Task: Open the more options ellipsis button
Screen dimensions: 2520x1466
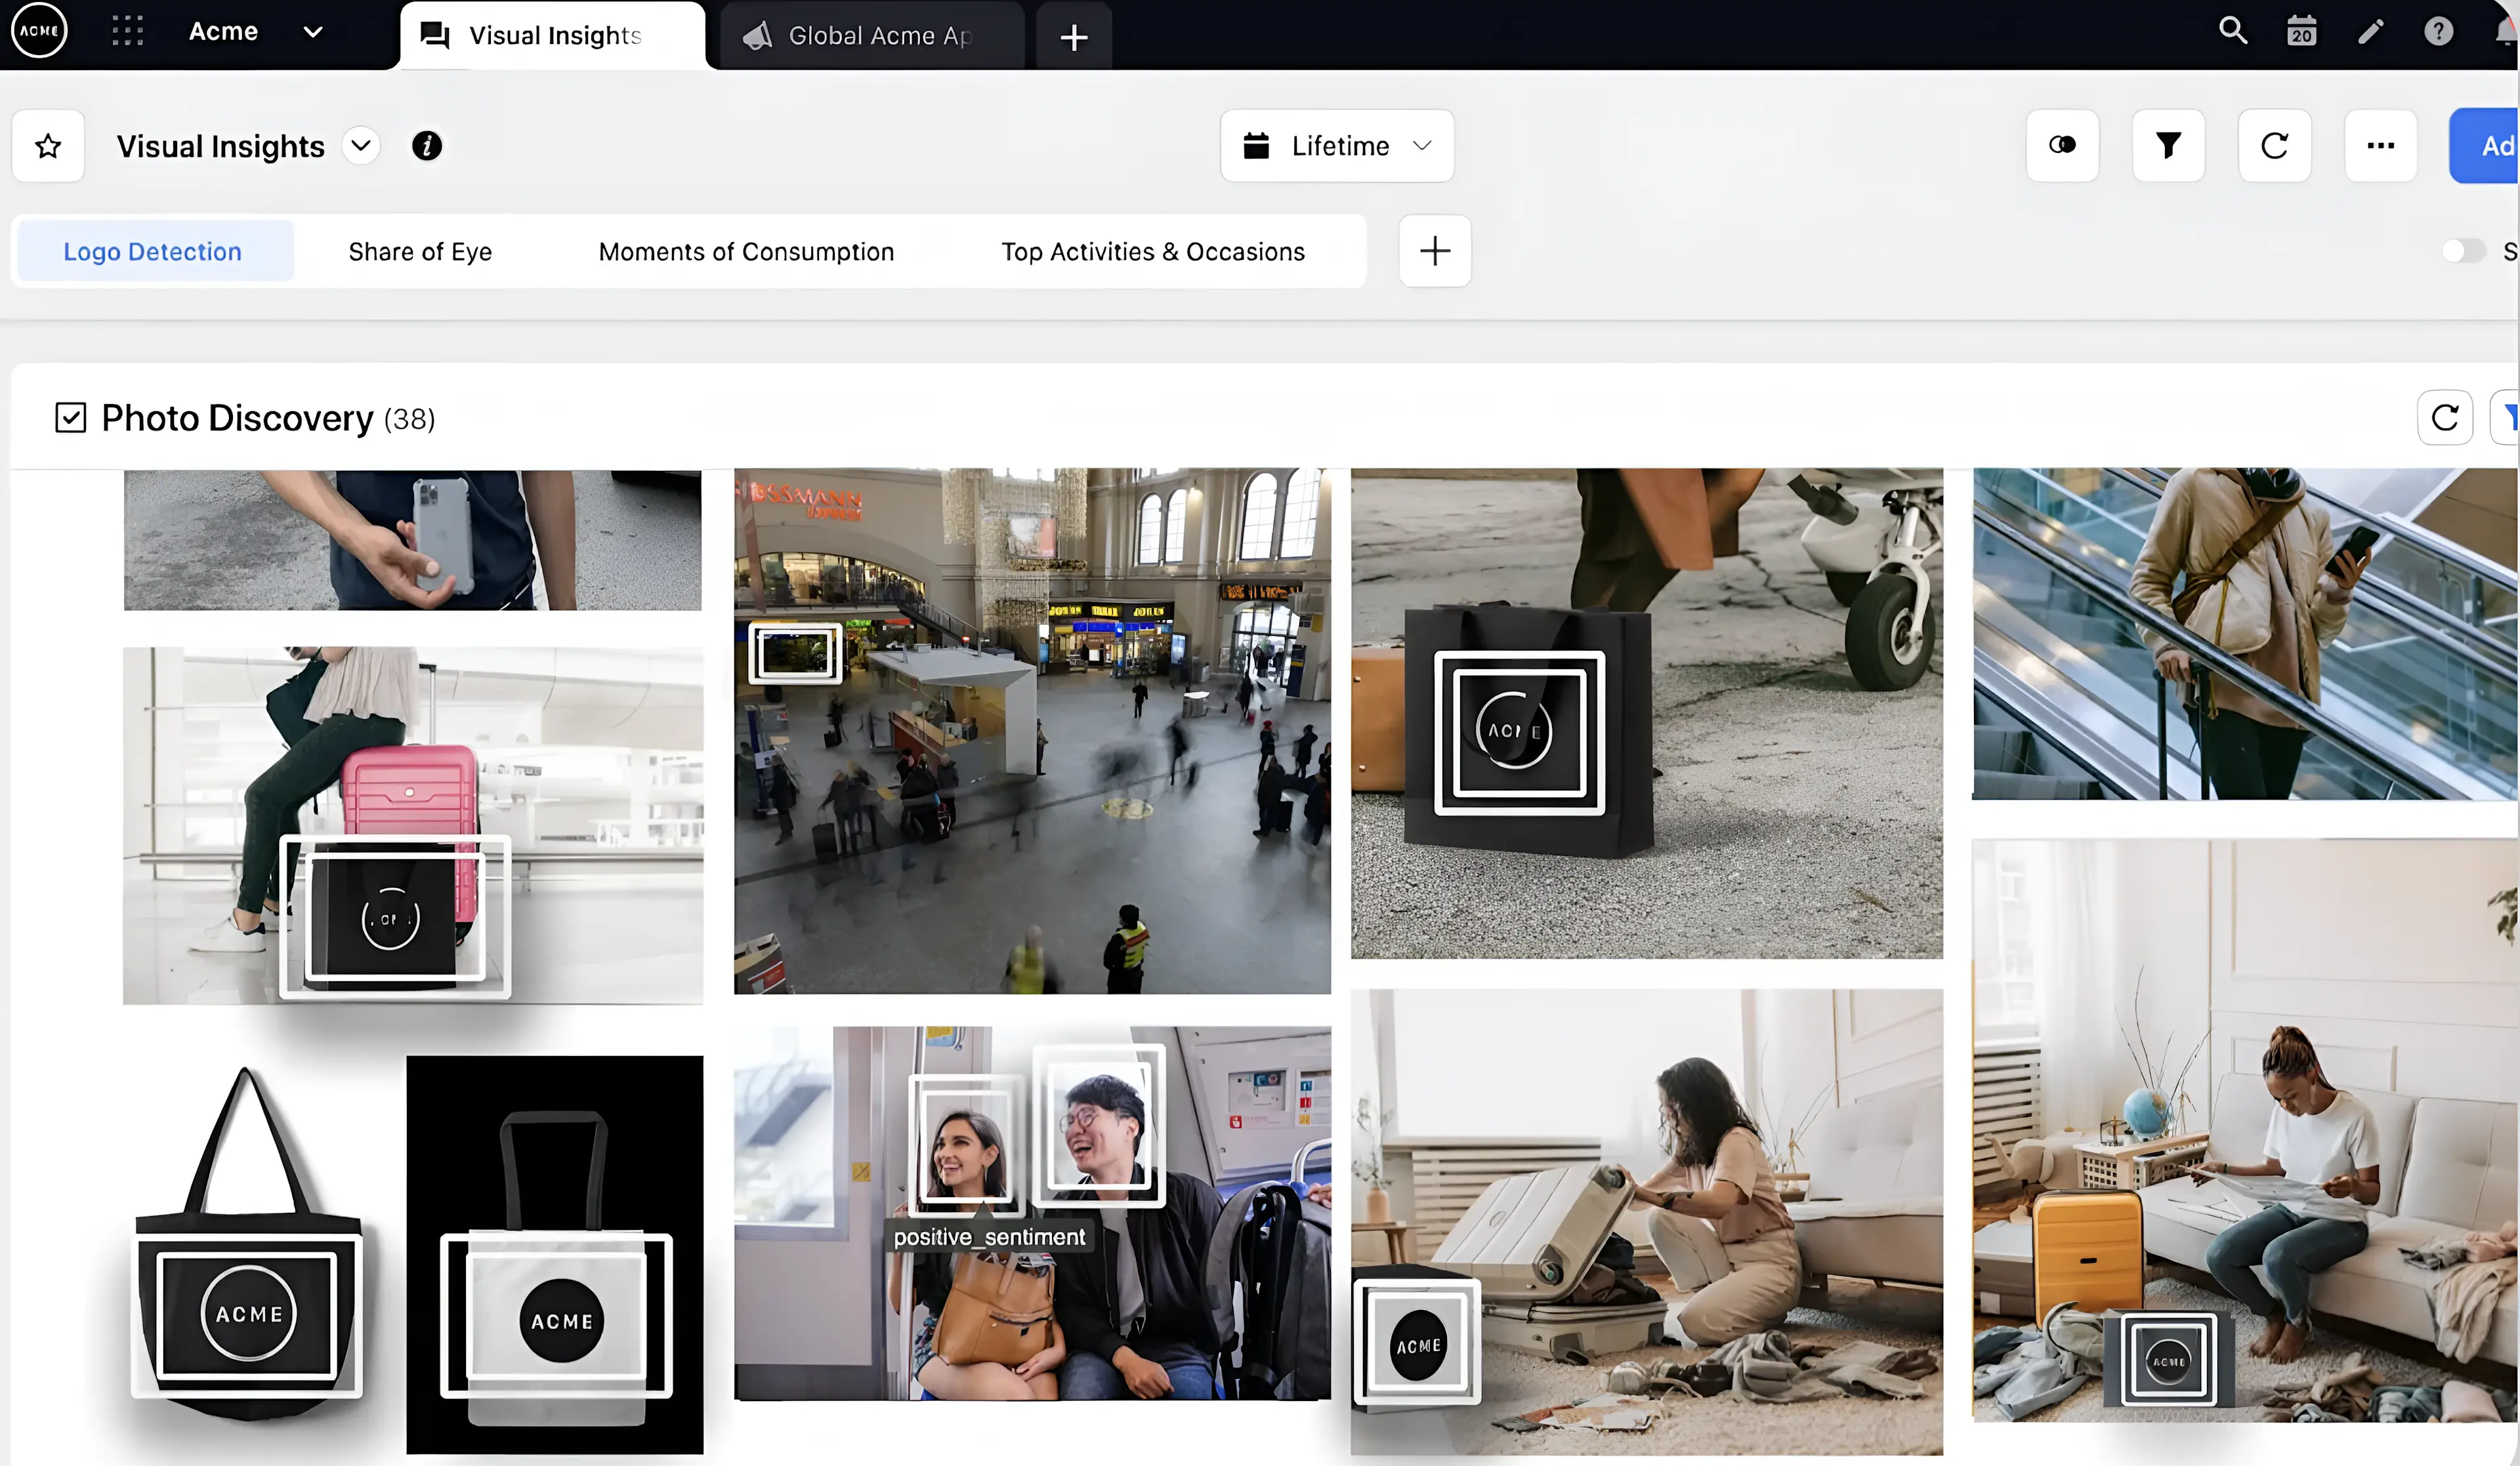Action: [2380, 146]
